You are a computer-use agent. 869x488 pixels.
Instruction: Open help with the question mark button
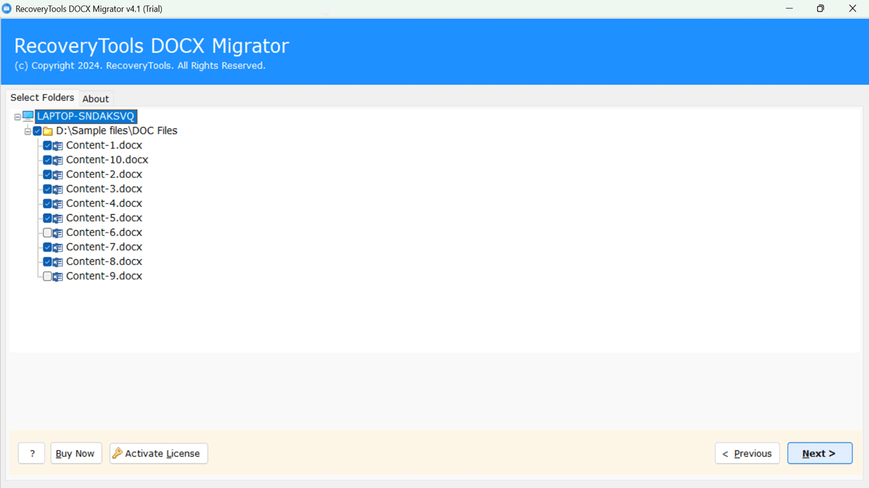(x=32, y=453)
